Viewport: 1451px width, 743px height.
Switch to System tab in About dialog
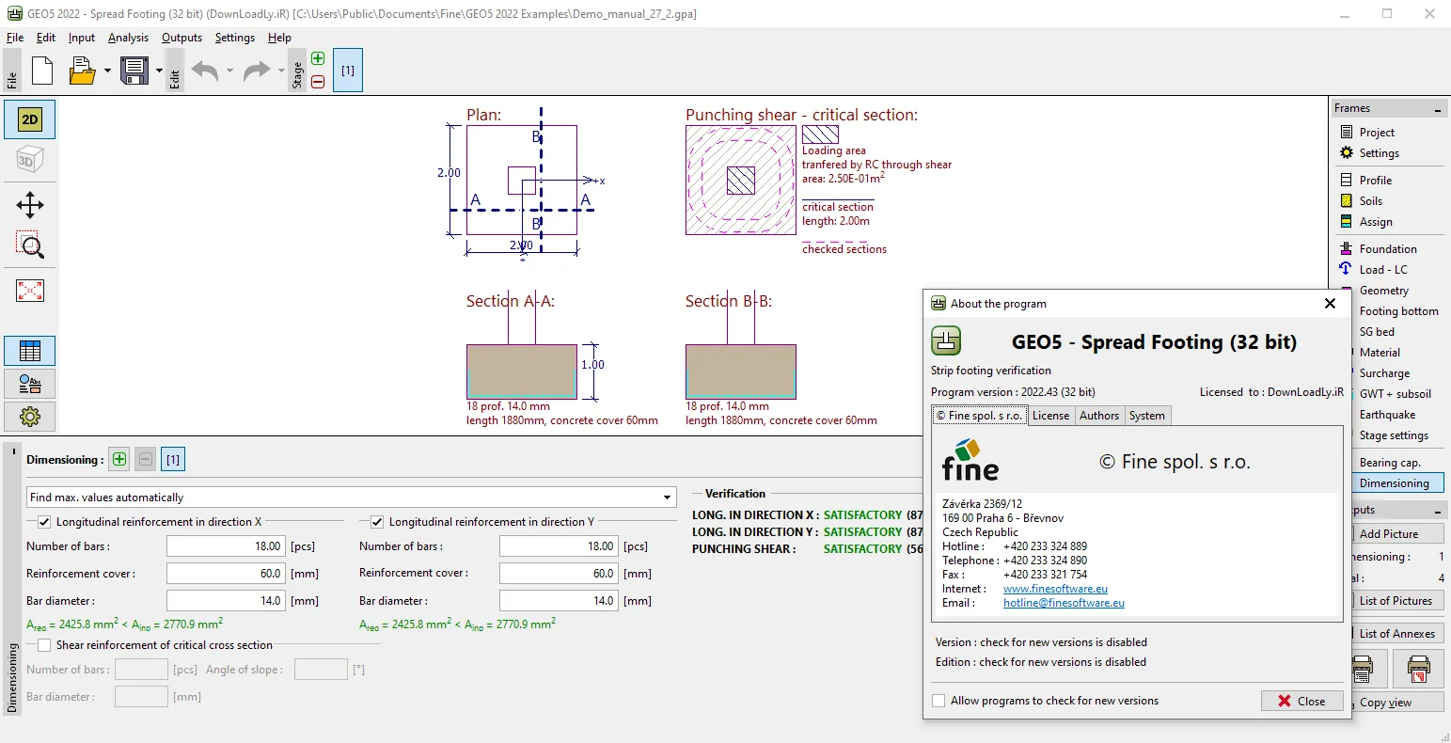coord(1146,416)
